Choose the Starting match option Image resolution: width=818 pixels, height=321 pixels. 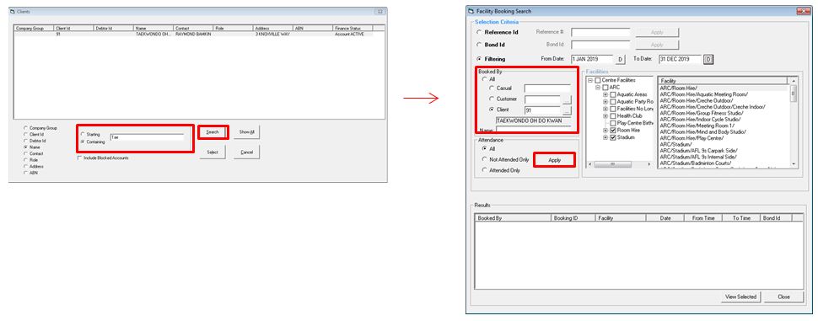(x=83, y=135)
